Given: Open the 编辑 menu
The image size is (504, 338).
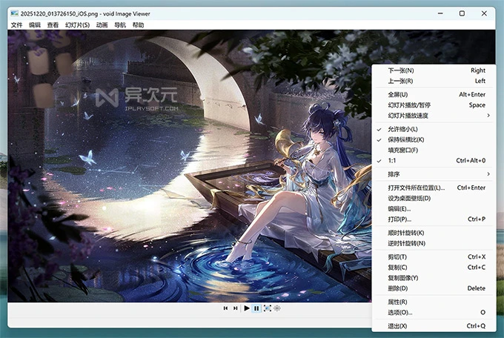Looking at the screenshot, I should [x=35, y=25].
